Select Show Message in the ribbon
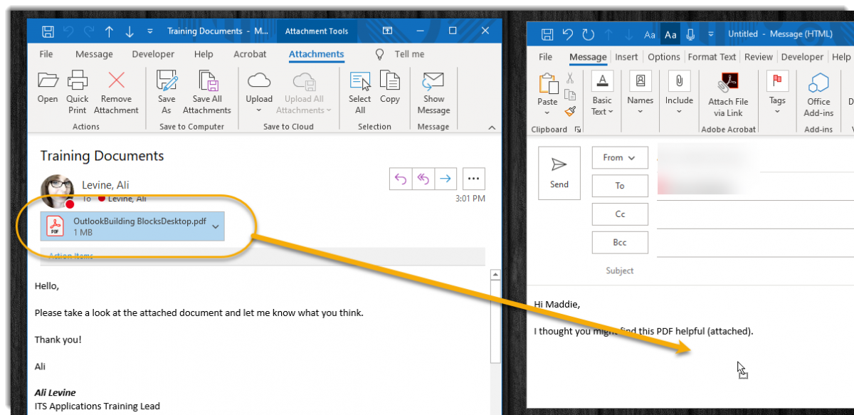854x415 pixels. pyautogui.click(x=433, y=90)
